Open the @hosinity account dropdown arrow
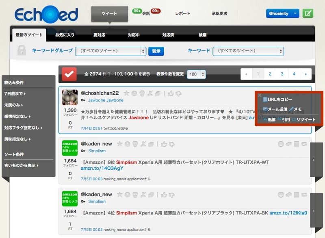 295,13
